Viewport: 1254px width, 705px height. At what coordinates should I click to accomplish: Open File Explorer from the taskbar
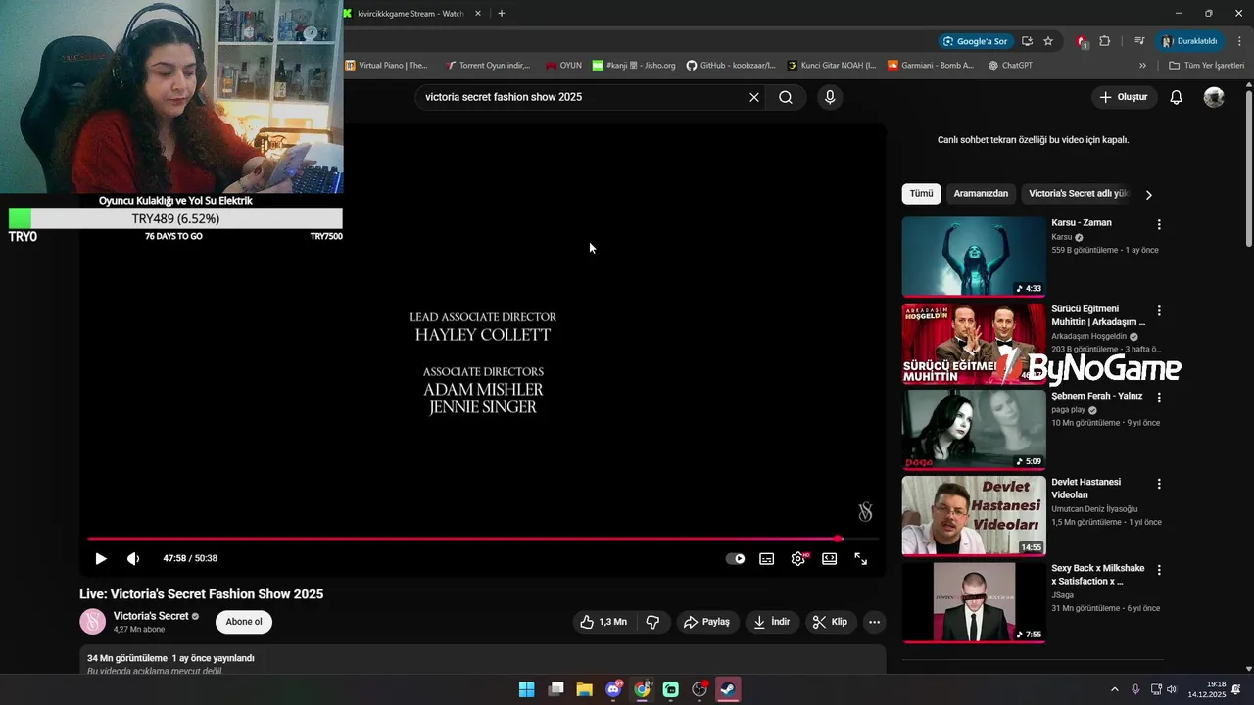[x=585, y=689]
